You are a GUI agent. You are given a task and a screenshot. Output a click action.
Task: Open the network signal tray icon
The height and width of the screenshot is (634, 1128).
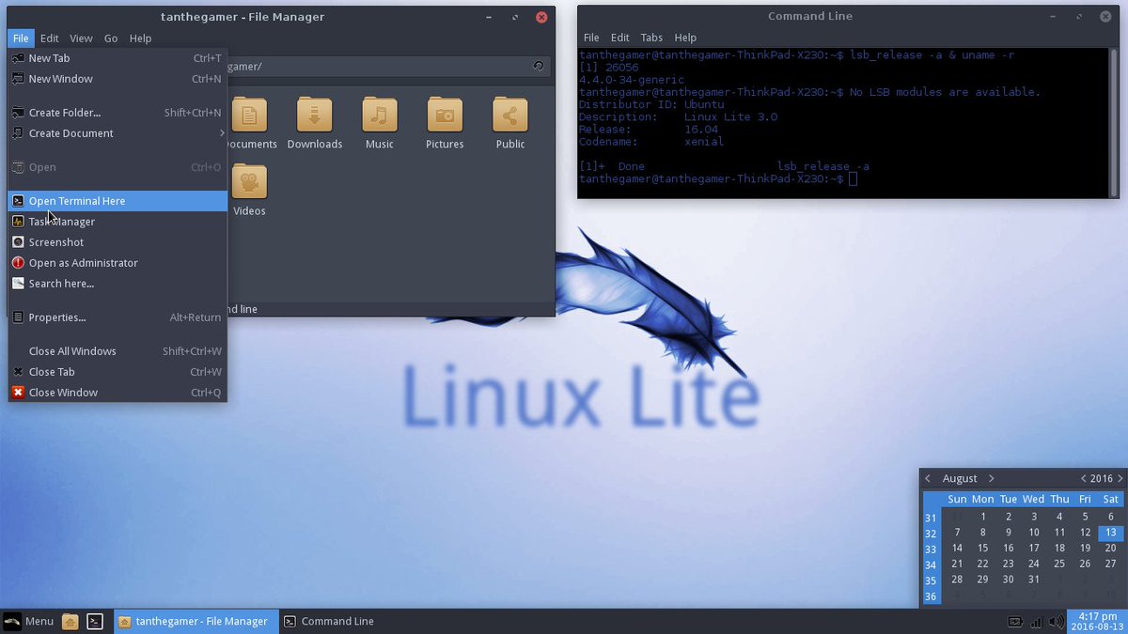(x=1036, y=622)
